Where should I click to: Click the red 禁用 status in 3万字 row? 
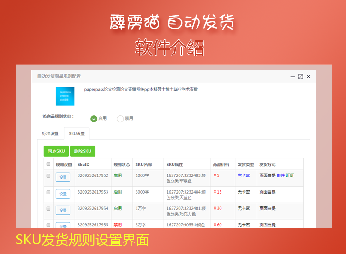118,224
